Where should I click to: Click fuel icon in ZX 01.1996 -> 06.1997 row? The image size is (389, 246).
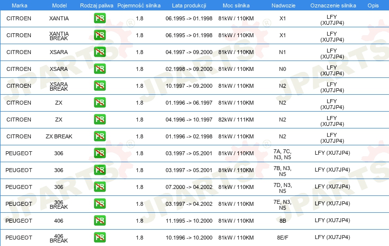[x=99, y=102]
